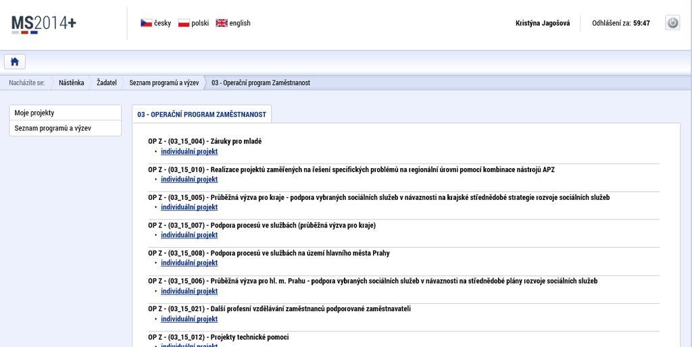Click heading OP Z - (03_15_004) Záruky pro mladé
Image resolution: width=692 pixels, height=347 pixels.
(x=205, y=141)
